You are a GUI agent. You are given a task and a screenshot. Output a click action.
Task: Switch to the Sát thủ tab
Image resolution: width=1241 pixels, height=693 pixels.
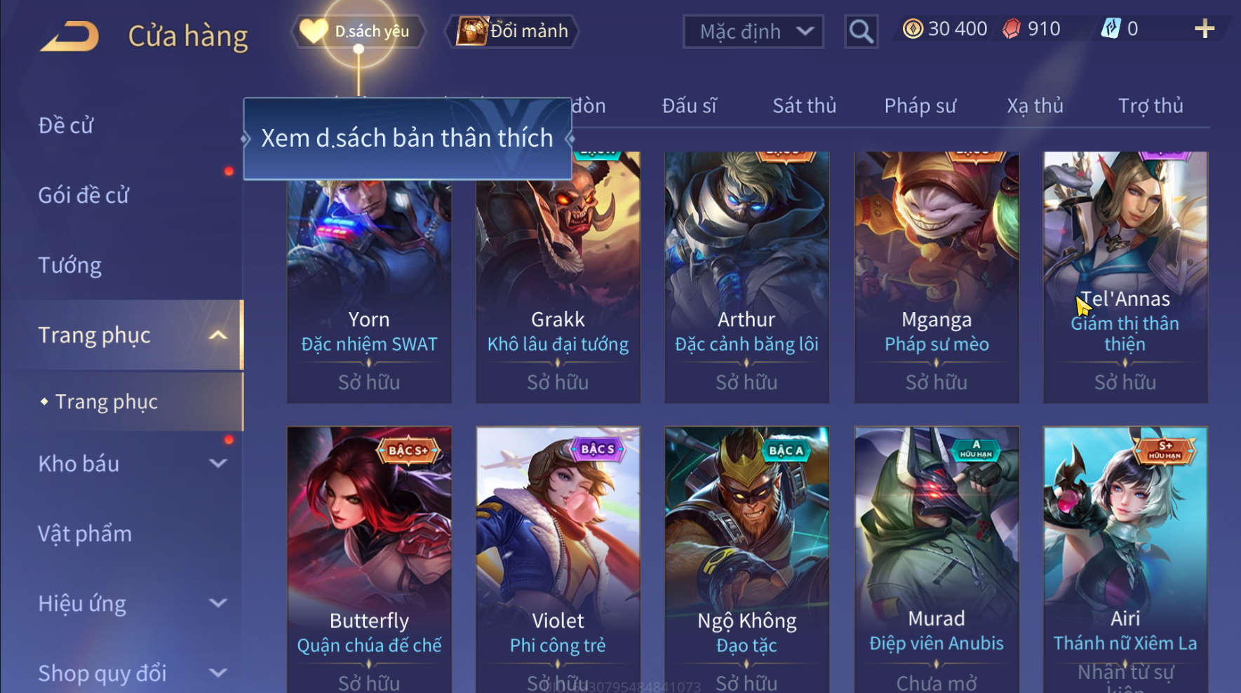pos(804,106)
